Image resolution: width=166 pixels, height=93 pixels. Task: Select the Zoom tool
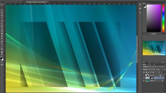2,55
